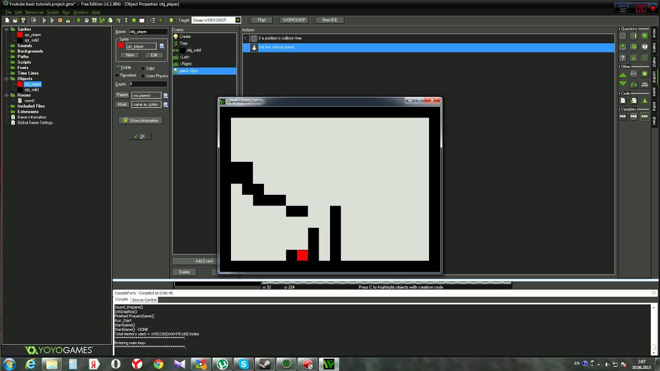Image resolution: width=660 pixels, height=371 pixels.
Task: Click the New sprite button
Action: tap(130, 55)
